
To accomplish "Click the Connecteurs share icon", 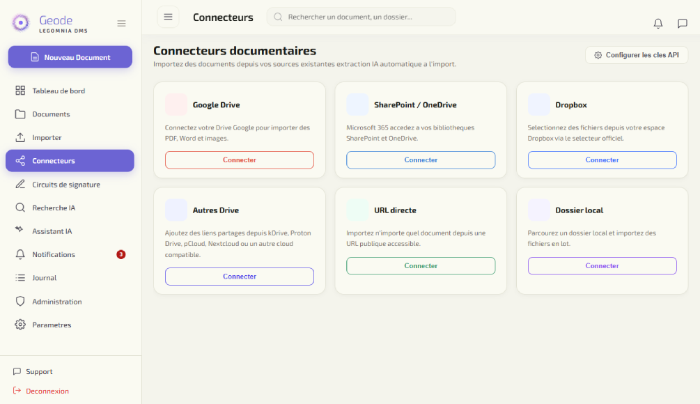I will click(x=20, y=161).
